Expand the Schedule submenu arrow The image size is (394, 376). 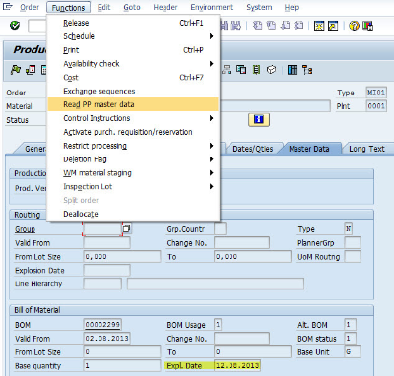pos(212,36)
